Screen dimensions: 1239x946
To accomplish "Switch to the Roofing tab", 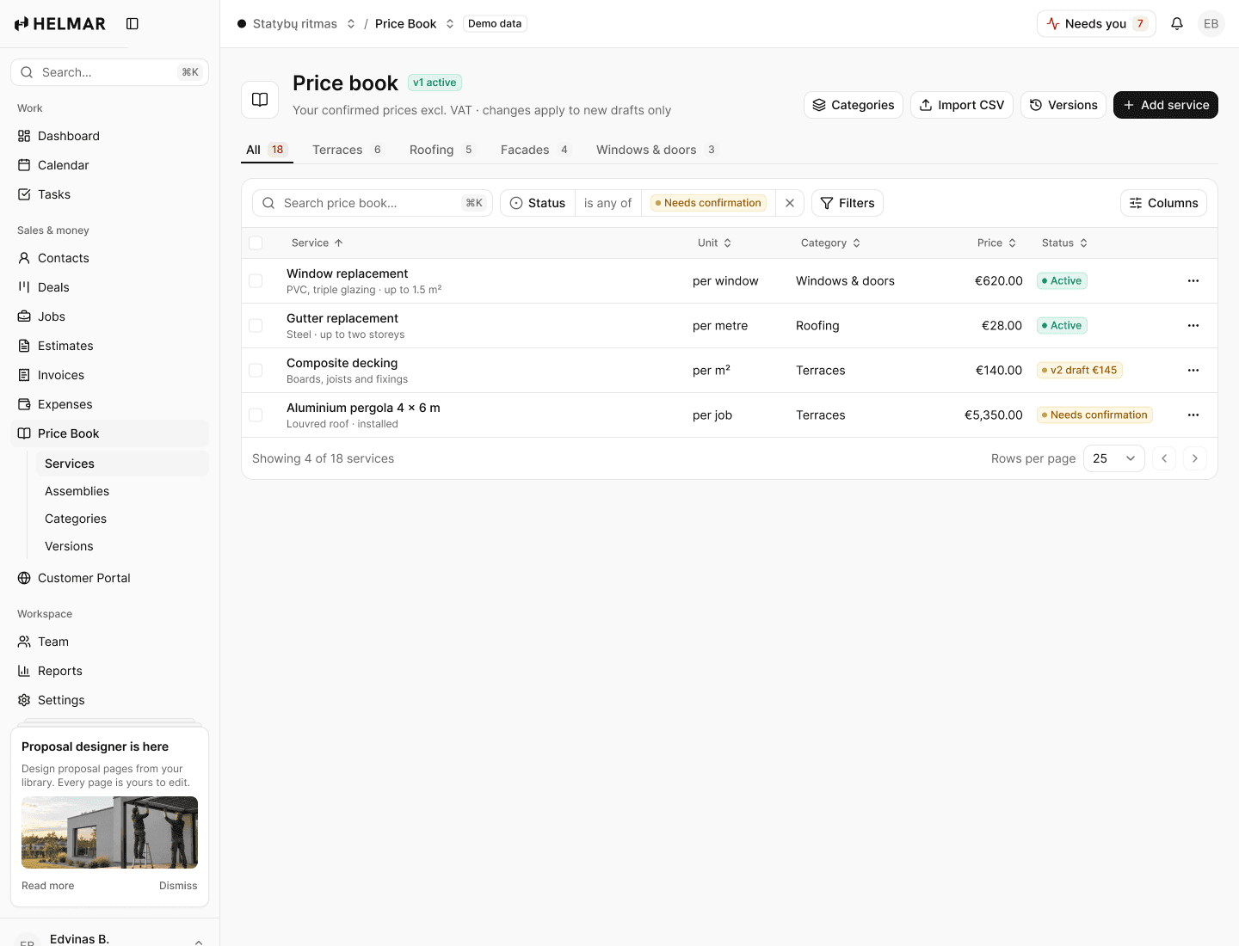I will [x=442, y=150].
